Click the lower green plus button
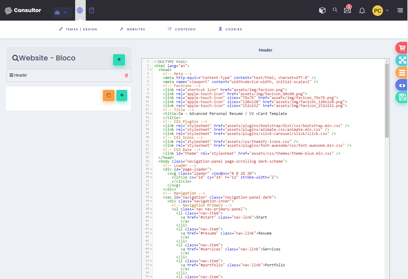 point(122,95)
